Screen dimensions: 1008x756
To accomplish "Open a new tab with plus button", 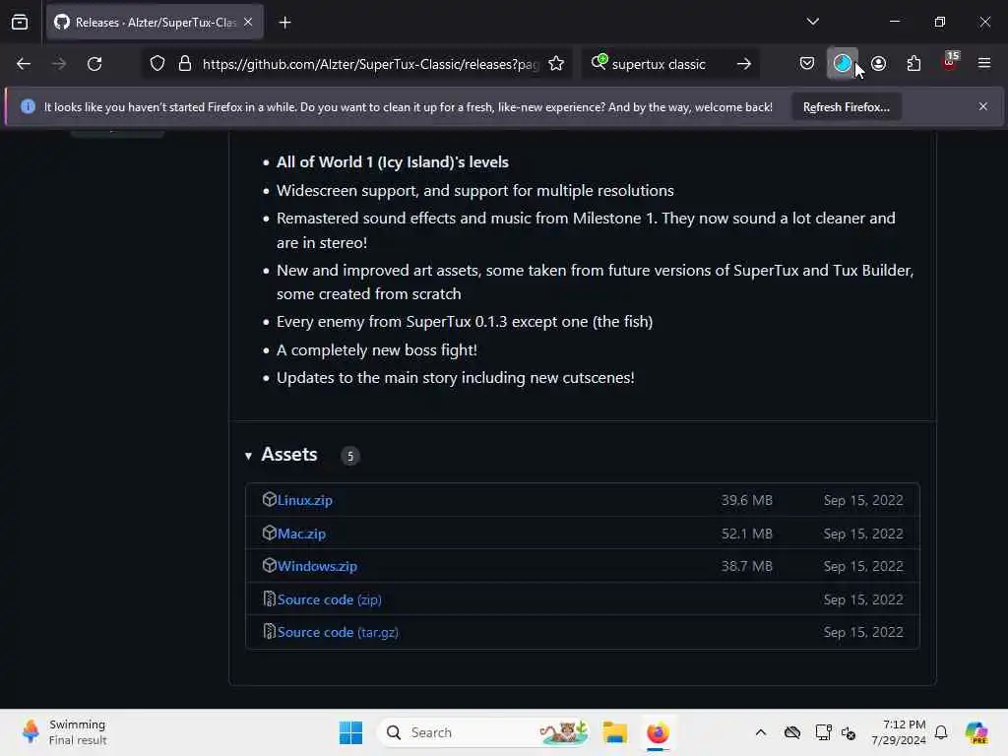I will (x=284, y=23).
